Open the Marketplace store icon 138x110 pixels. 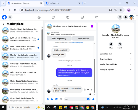coord(82,17)
